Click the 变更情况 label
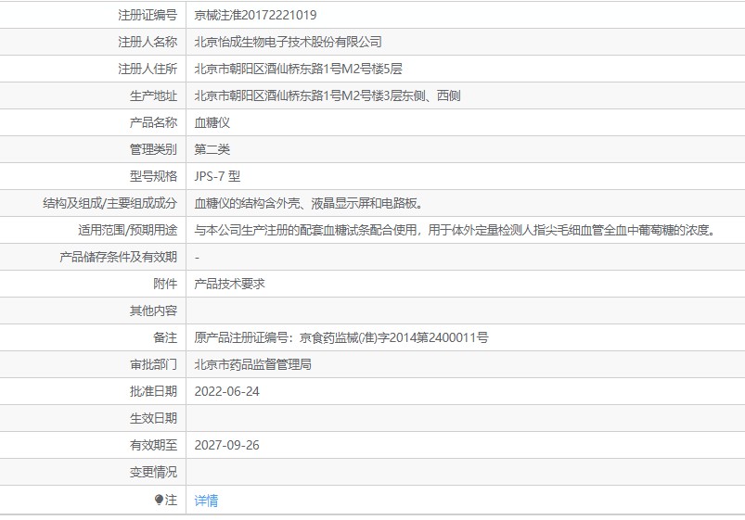Viewport: 745px width, 520px height. coord(153,472)
